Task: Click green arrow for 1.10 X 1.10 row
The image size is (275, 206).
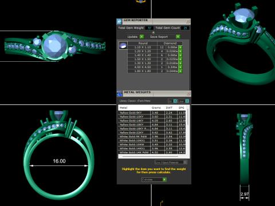Action: click(180, 47)
